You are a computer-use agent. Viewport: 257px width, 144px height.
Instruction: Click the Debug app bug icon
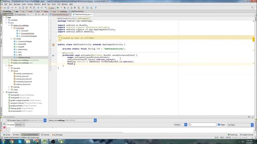(65, 8)
